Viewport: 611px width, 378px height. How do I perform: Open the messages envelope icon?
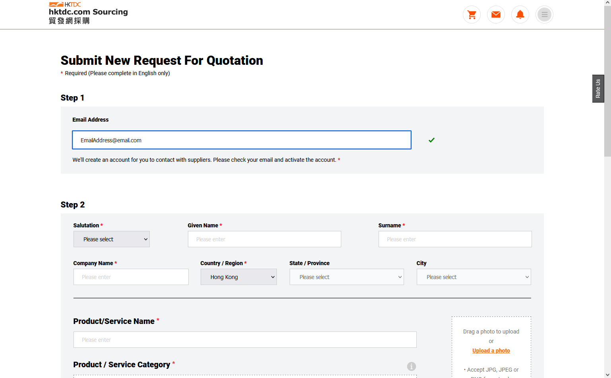pyautogui.click(x=496, y=15)
